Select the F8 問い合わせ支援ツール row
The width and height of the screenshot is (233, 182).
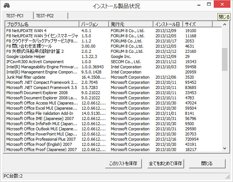point(113,46)
